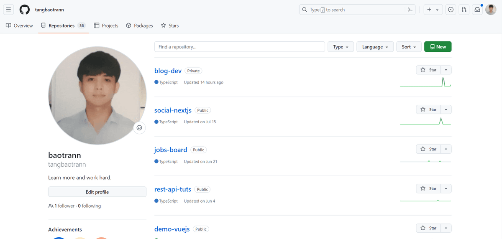
Task: Open the Packages tab
Action: 139,25
